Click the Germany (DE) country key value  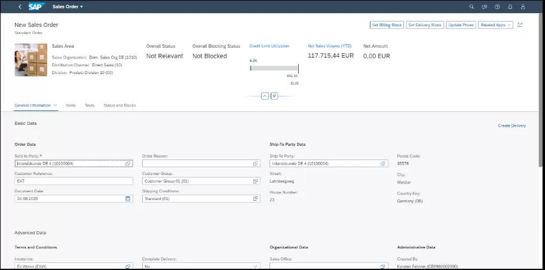(410, 201)
